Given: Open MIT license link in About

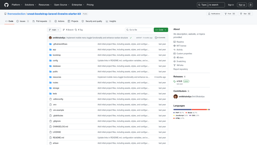Looking at the screenshot, I should pos(180,46).
